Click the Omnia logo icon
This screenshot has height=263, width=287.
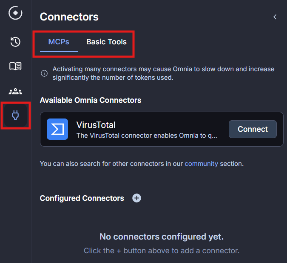tap(15, 13)
